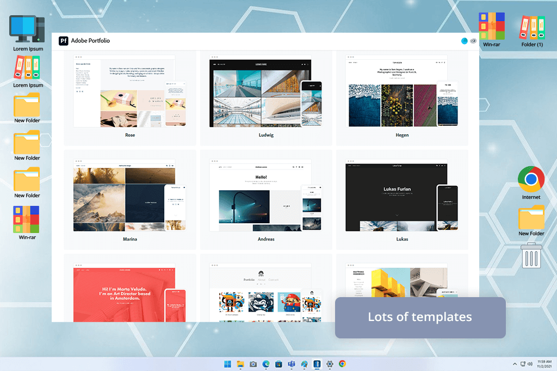This screenshot has width=557, height=371.
Task: Open Settings gear in the taskbar
Action: (330, 364)
